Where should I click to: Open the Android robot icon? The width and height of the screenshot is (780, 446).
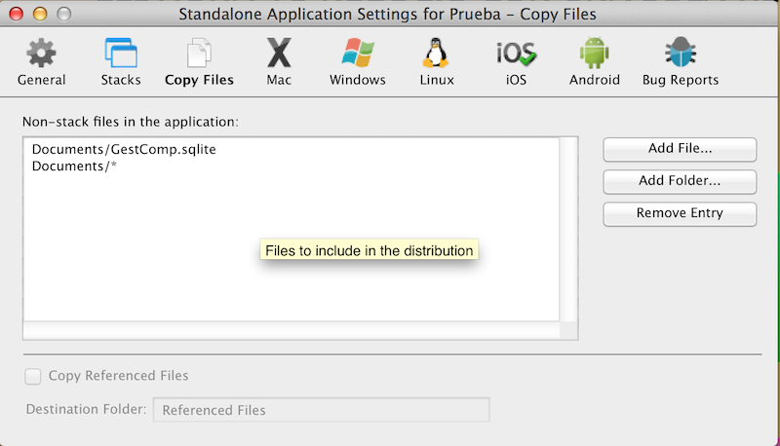point(593,54)
